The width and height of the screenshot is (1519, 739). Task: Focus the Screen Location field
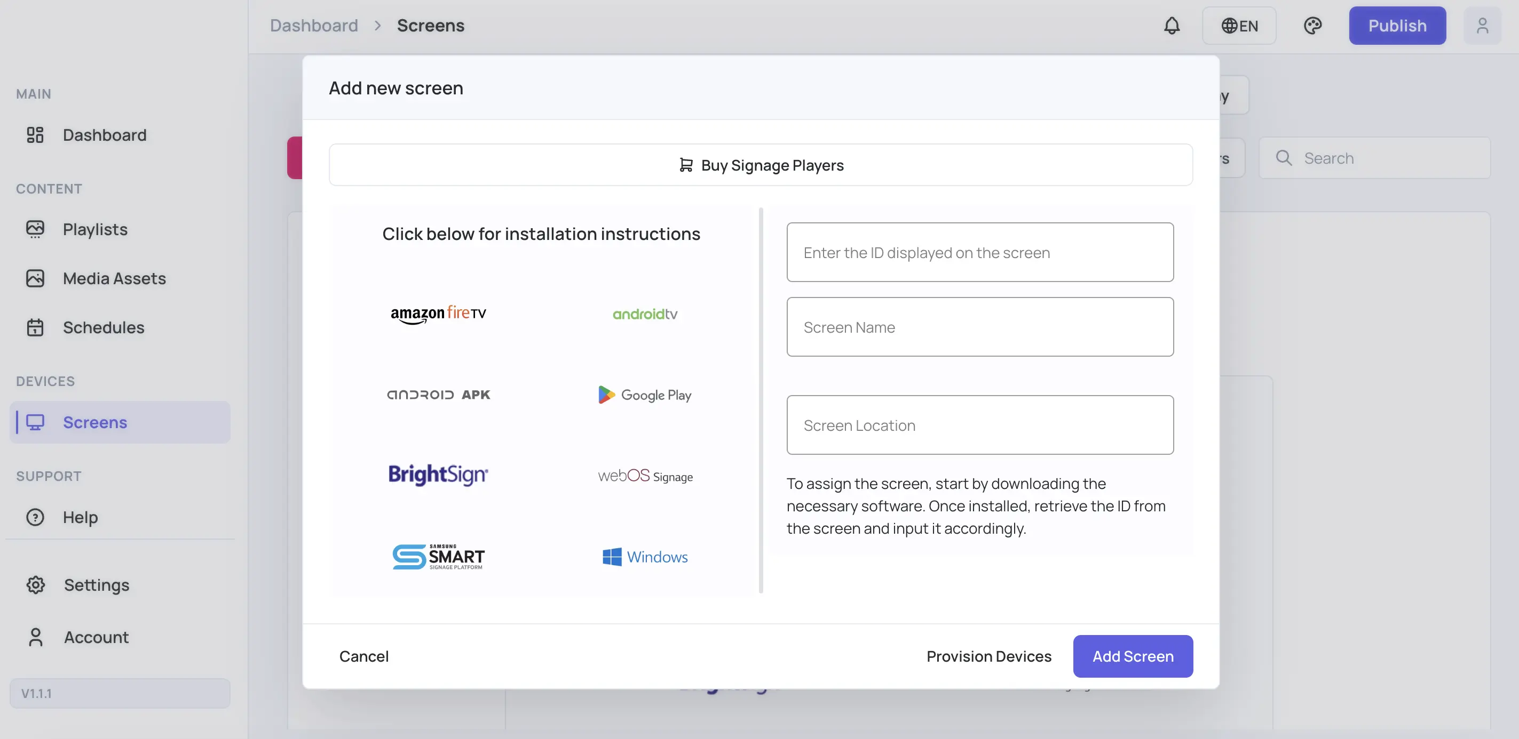(x=980, y=424)
